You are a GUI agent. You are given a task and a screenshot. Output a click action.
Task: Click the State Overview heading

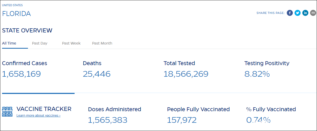click(27, 30)
